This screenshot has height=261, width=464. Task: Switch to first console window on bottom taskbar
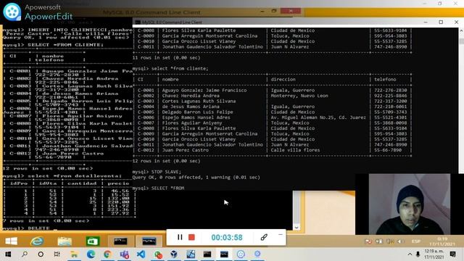pos(207,254)
